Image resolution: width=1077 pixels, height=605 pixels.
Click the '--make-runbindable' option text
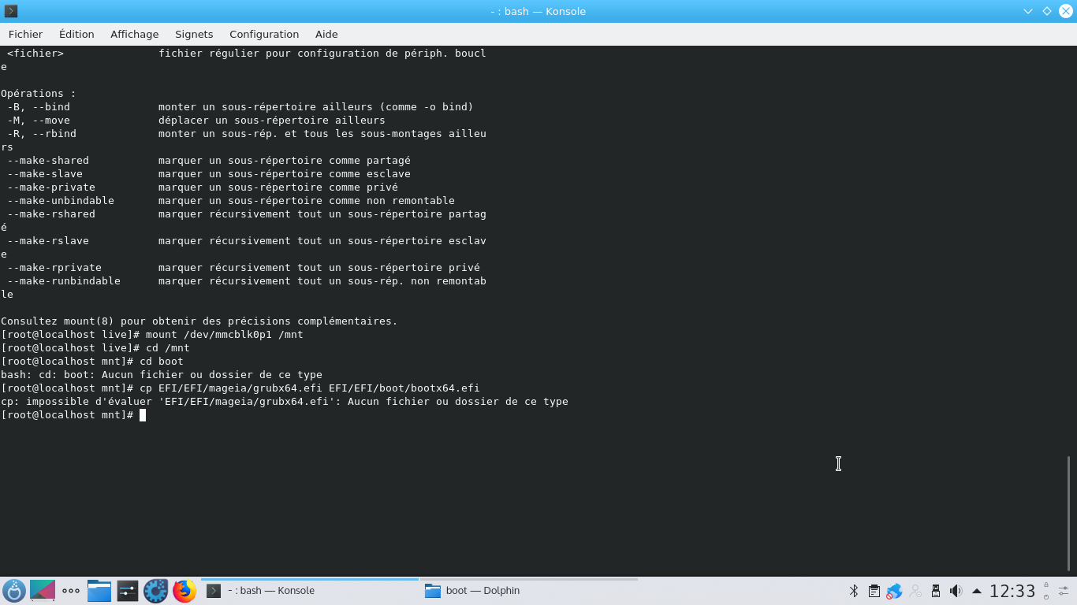click(x=64, y=281)
